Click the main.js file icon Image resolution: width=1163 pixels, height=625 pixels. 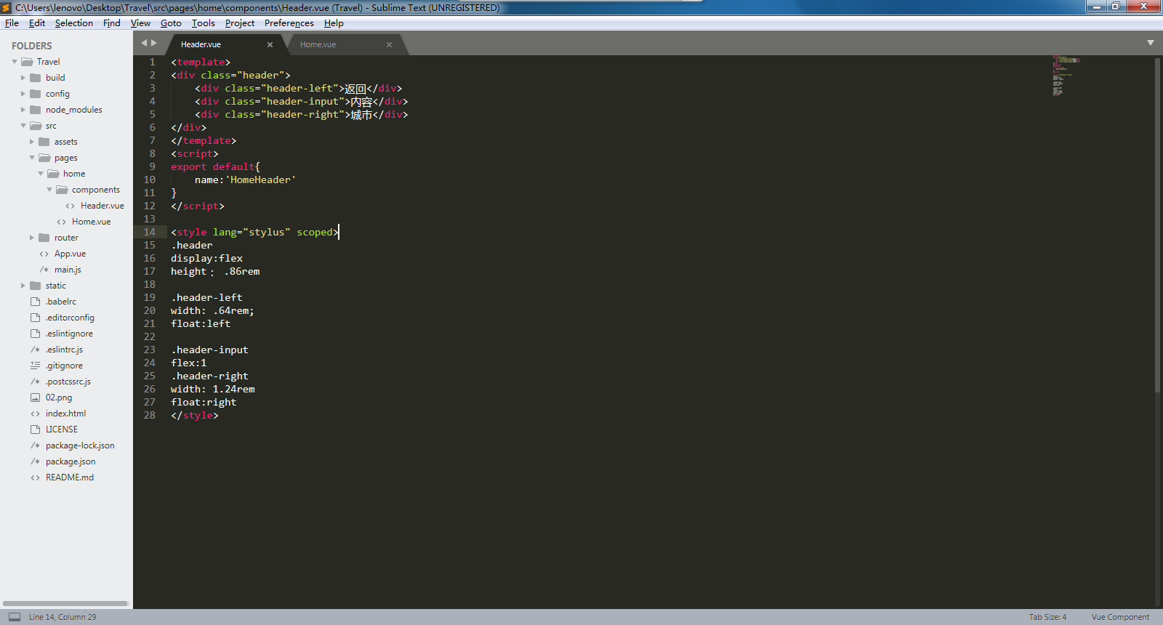click(44, 270)
